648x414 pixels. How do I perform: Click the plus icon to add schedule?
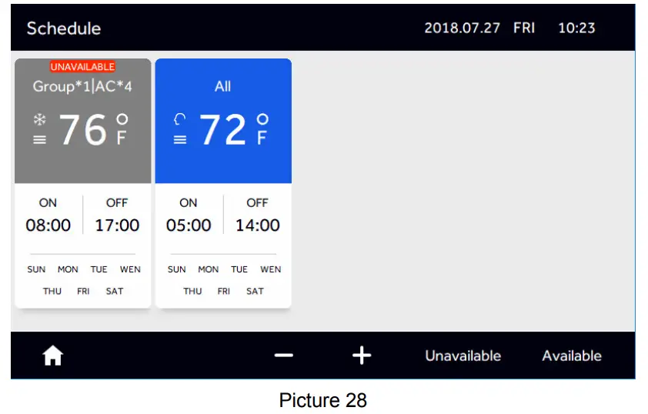[x=361, y=356]
